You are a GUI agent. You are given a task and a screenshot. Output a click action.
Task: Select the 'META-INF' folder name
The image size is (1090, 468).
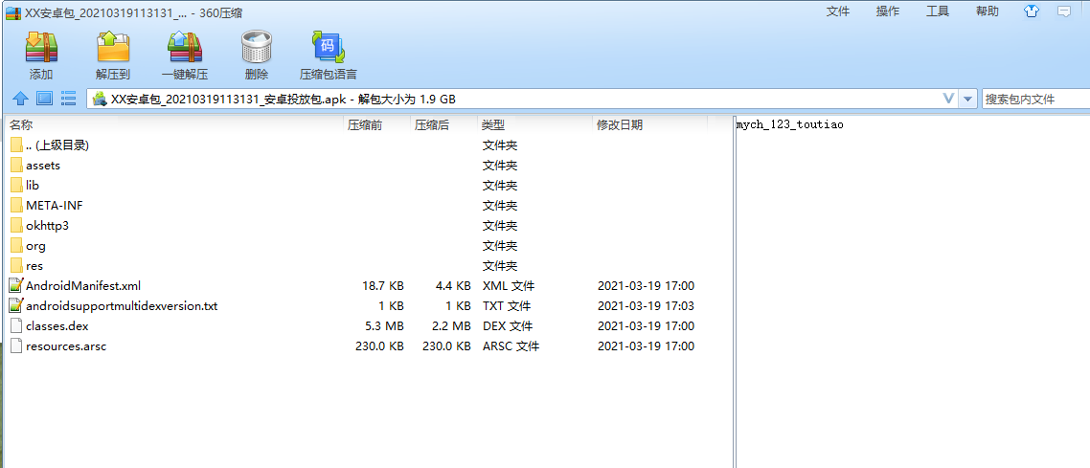click(55, 206)
